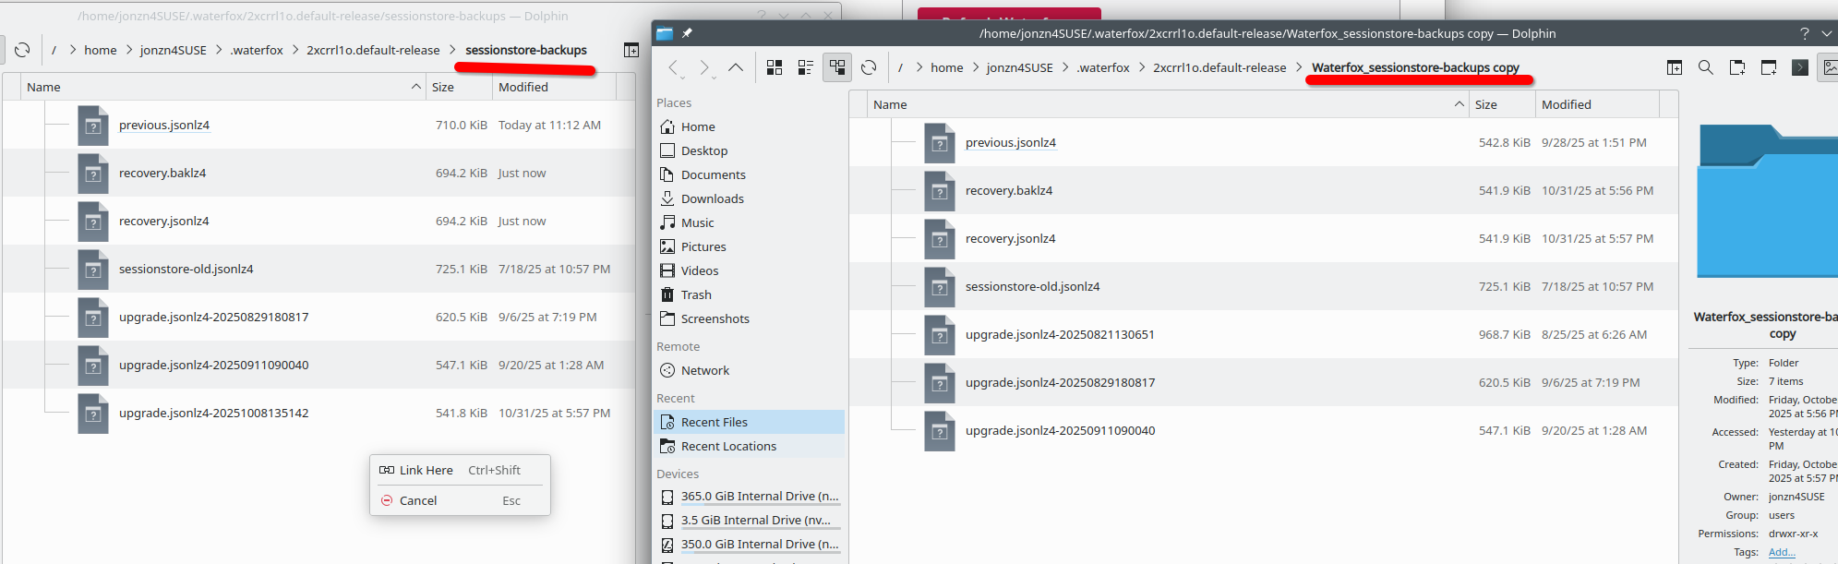Expand the chevron after home in left breadcrumb

pos(129,50)
